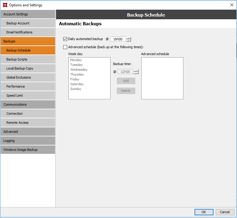The height and width of the screenshot is (218, 237).
Task: Click the 19h00 daily backup time field
Action: pyautogui.click(x=118, y=39)
